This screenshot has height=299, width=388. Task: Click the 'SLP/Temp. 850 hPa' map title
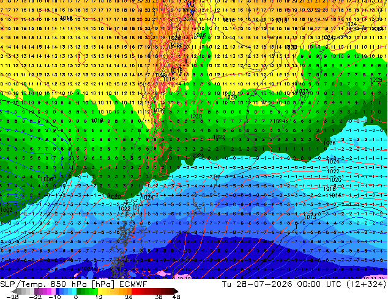click(43, 284)
